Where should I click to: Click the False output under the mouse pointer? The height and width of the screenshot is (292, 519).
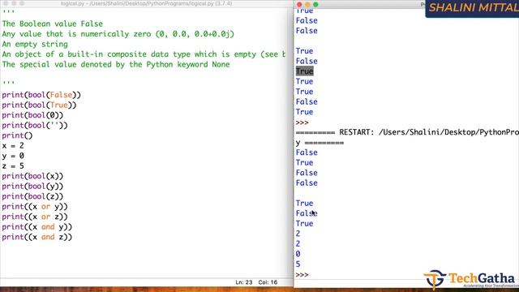[307, 213]
